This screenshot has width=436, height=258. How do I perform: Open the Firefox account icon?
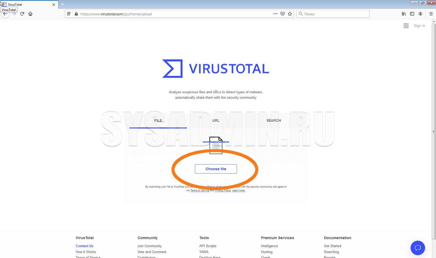point(420,14)
